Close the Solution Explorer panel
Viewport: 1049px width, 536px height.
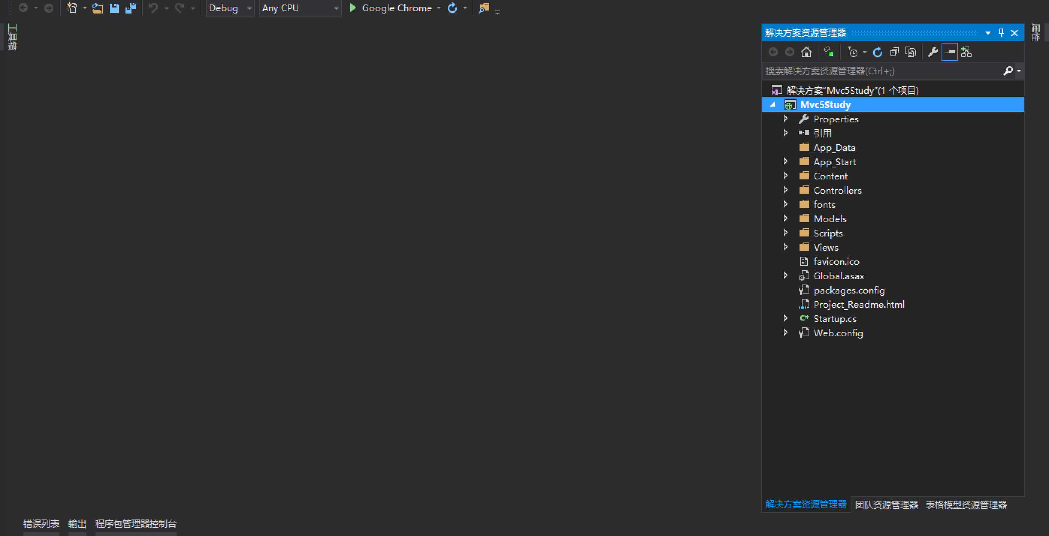click(1014, 33)
